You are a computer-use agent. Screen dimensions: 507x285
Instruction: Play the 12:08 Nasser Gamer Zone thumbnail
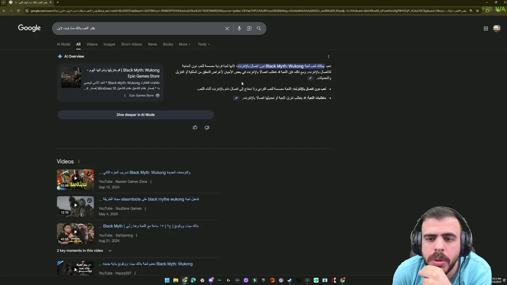75,180
